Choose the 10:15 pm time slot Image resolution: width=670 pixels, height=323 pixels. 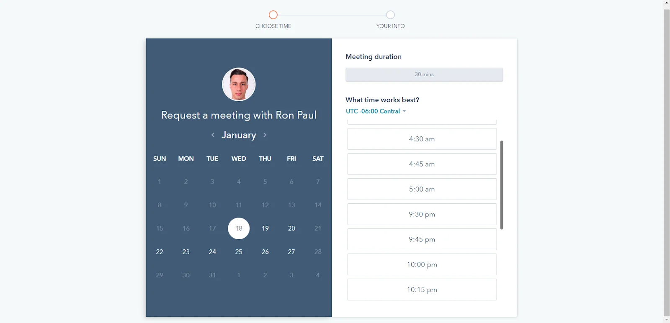422,290
